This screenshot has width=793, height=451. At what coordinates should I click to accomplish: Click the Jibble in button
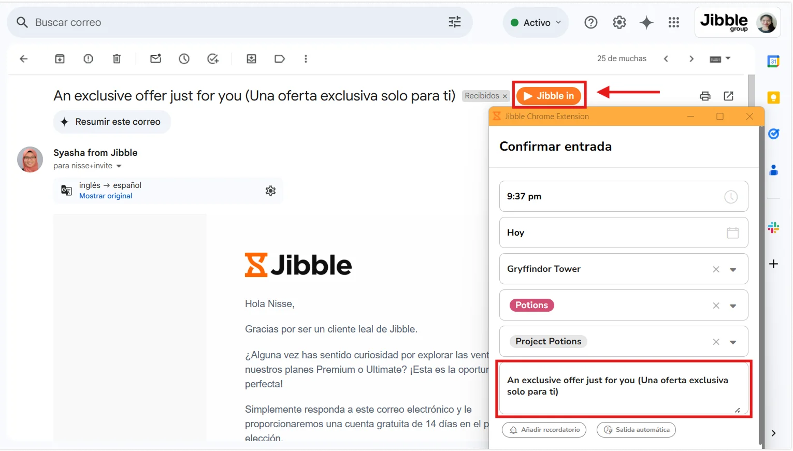[x=549, y=96]
